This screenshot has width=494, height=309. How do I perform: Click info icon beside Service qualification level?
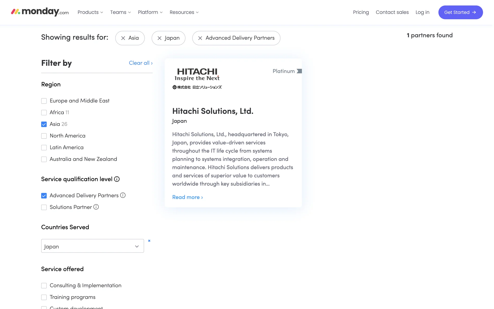[x=117, y=179]
